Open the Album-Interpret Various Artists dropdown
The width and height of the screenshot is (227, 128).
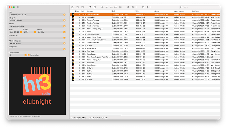[64, 43]
